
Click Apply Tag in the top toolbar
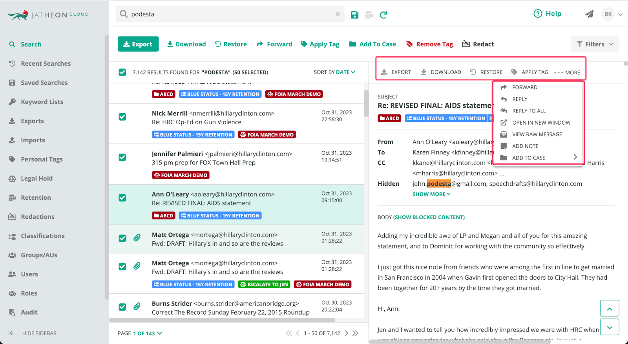(x=320, y=44)
